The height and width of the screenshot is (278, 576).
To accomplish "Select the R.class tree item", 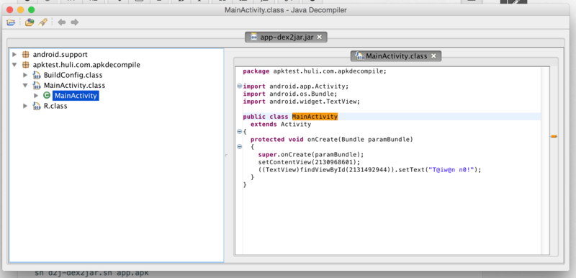I will pos(55,106).
